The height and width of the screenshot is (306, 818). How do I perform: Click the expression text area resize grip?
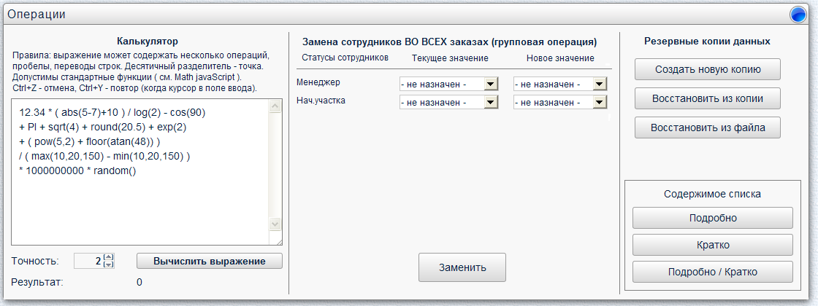pos(278,241)
